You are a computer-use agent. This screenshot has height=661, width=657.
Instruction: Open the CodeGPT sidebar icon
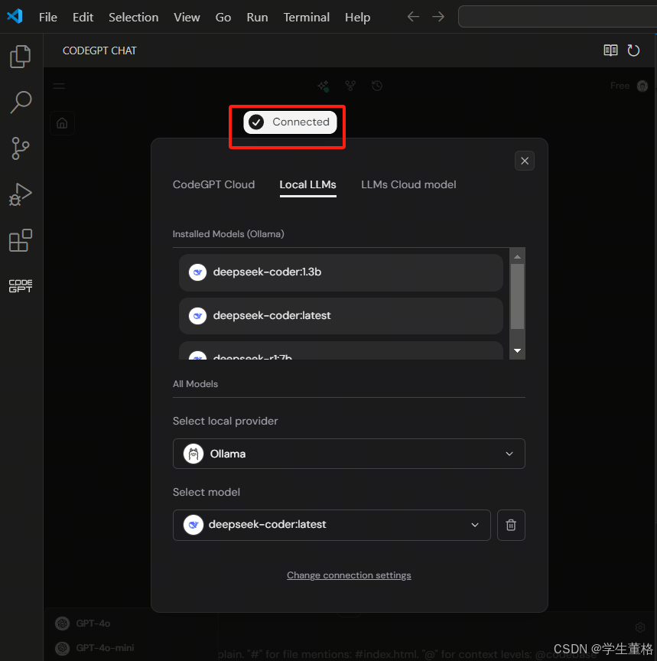point(20,286)
